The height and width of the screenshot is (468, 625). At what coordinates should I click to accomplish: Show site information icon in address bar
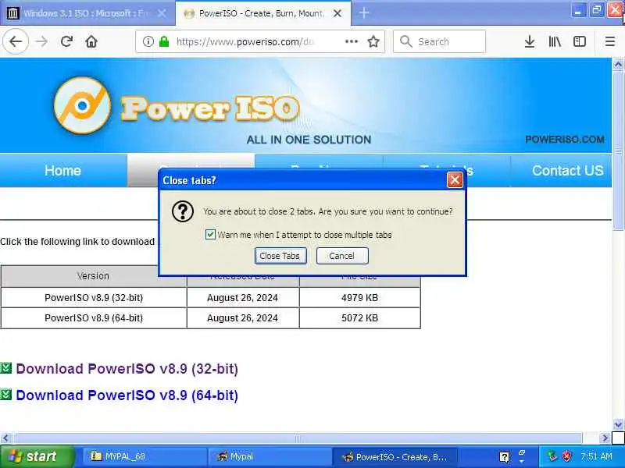point(148,41)
